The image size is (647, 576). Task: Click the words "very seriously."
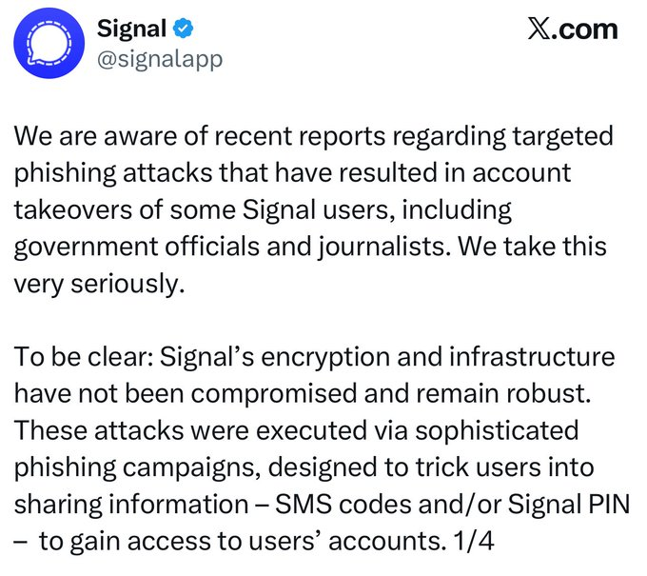coord(98,285)
